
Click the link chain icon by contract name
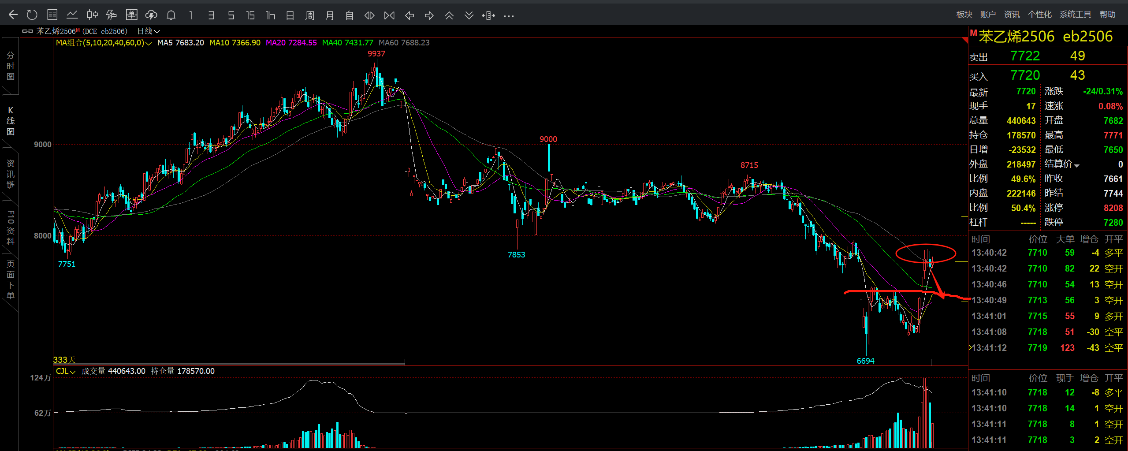point(28,31)
